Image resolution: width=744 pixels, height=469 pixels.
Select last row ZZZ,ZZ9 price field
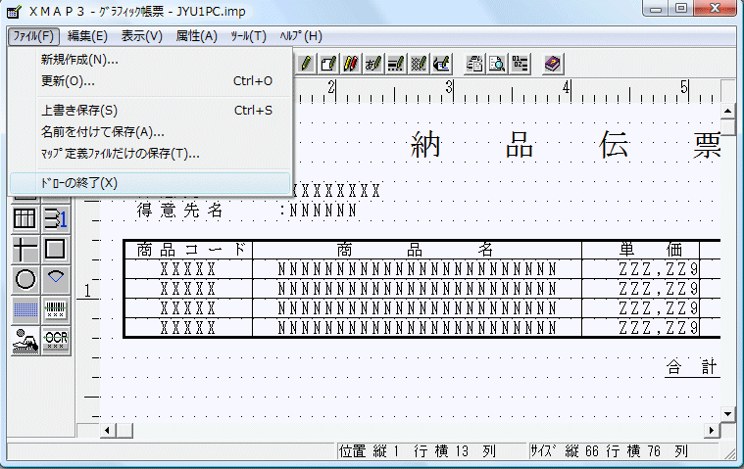pyautogui.click(x=658, y=328)
